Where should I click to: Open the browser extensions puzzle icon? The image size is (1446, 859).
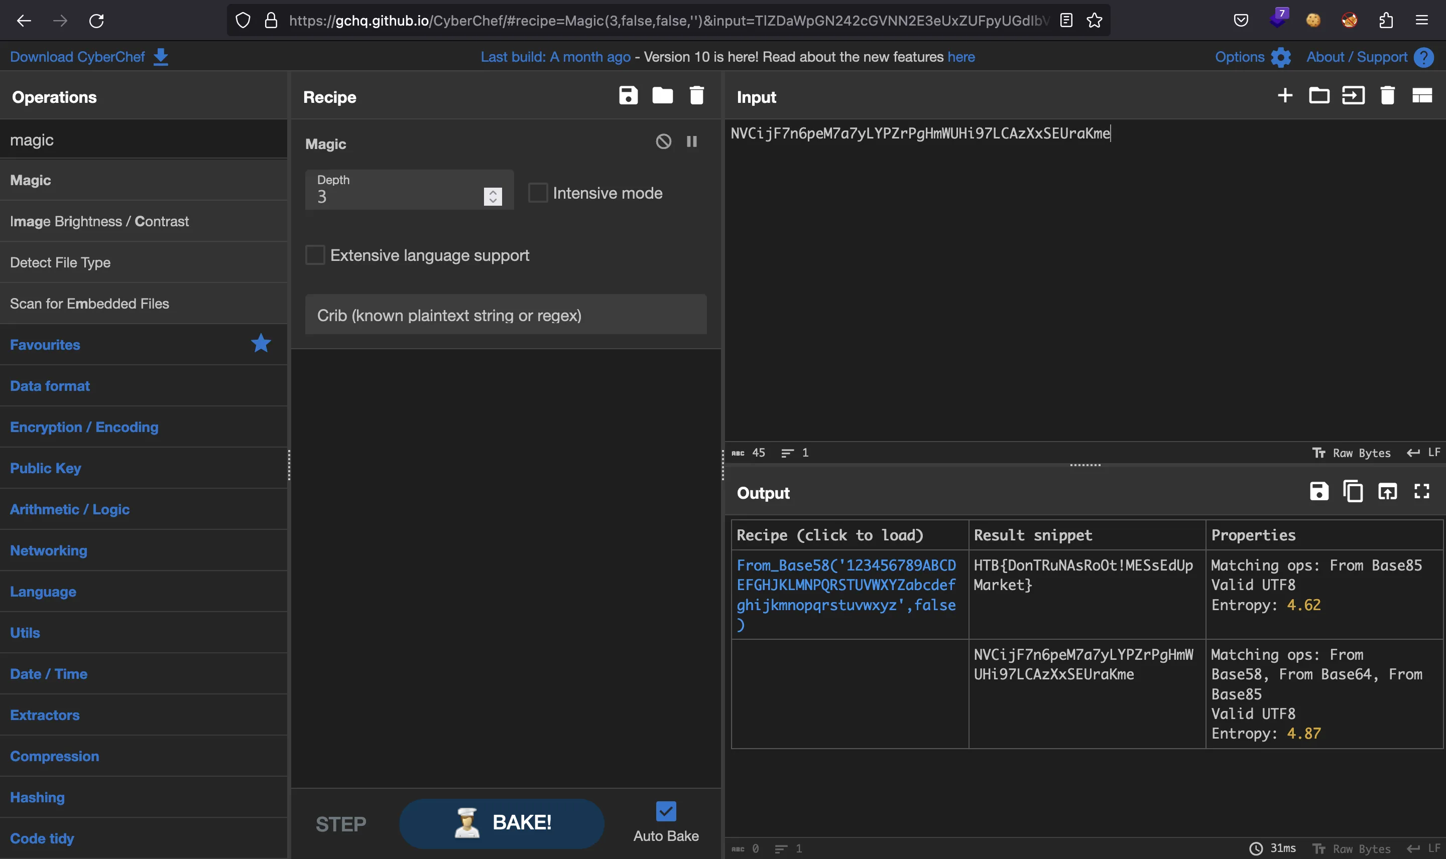point(1386,20)
